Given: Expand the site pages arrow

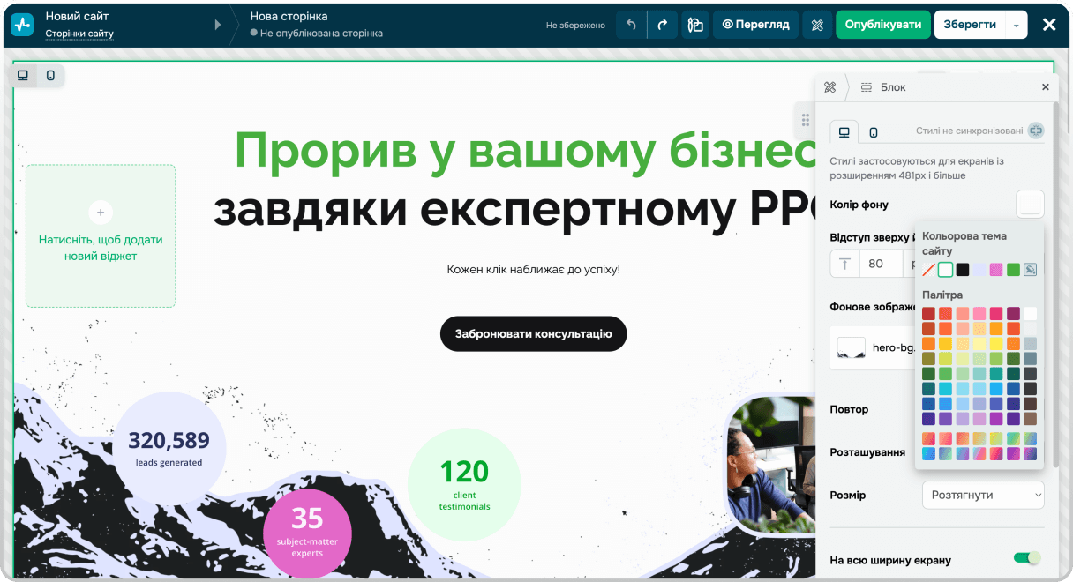Looking at the screenshot, I should (x=218, y=25).
